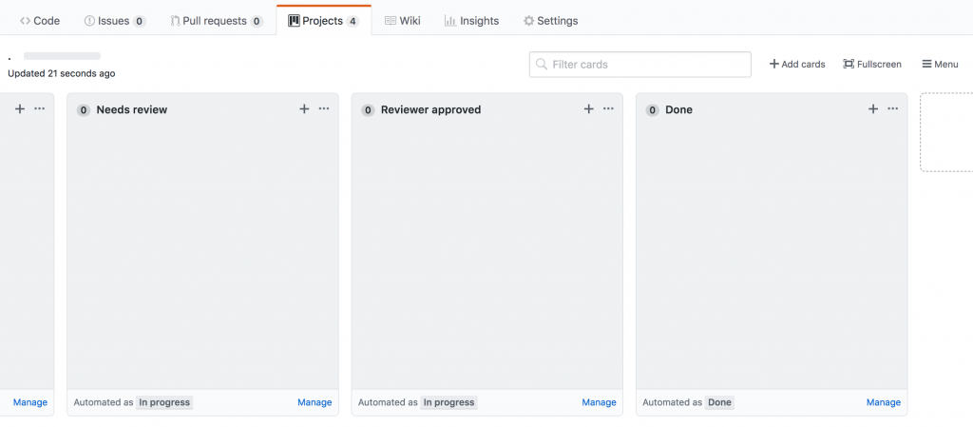The image size is (973, 427).
Task: Focus the Filter cards search field
Action: 640,65
